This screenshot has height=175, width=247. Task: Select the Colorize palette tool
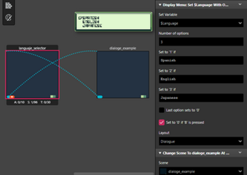(9, 17)
